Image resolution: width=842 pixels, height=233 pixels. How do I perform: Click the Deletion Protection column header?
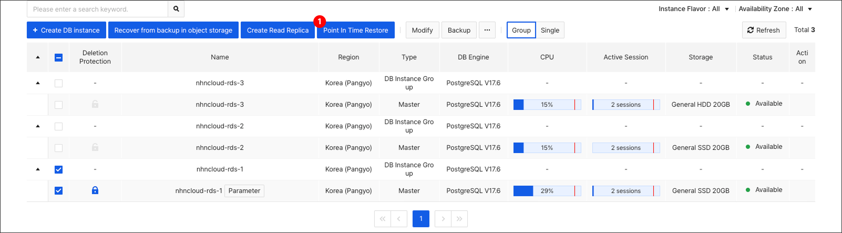point(95,57)
